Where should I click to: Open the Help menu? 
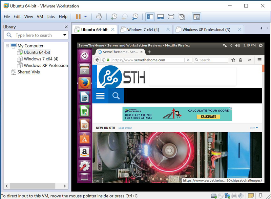[63, 17]
